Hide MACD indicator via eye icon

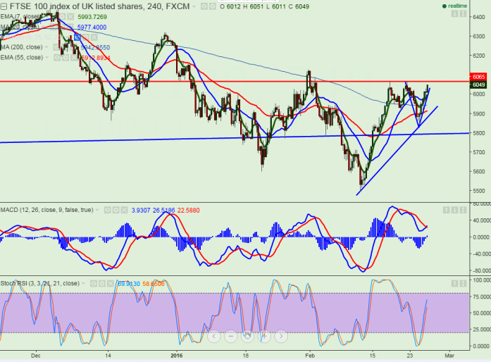(x=107, y=210)
